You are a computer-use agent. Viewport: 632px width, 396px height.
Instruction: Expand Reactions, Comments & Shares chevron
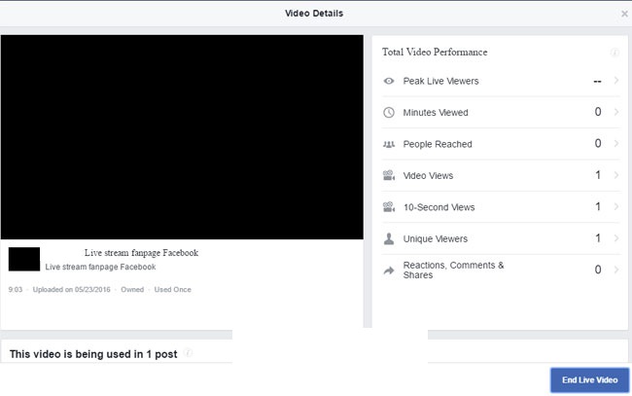point(616,270)
